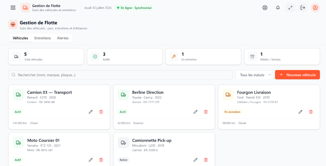Open the help lifebuoy icon

(265, 8)
